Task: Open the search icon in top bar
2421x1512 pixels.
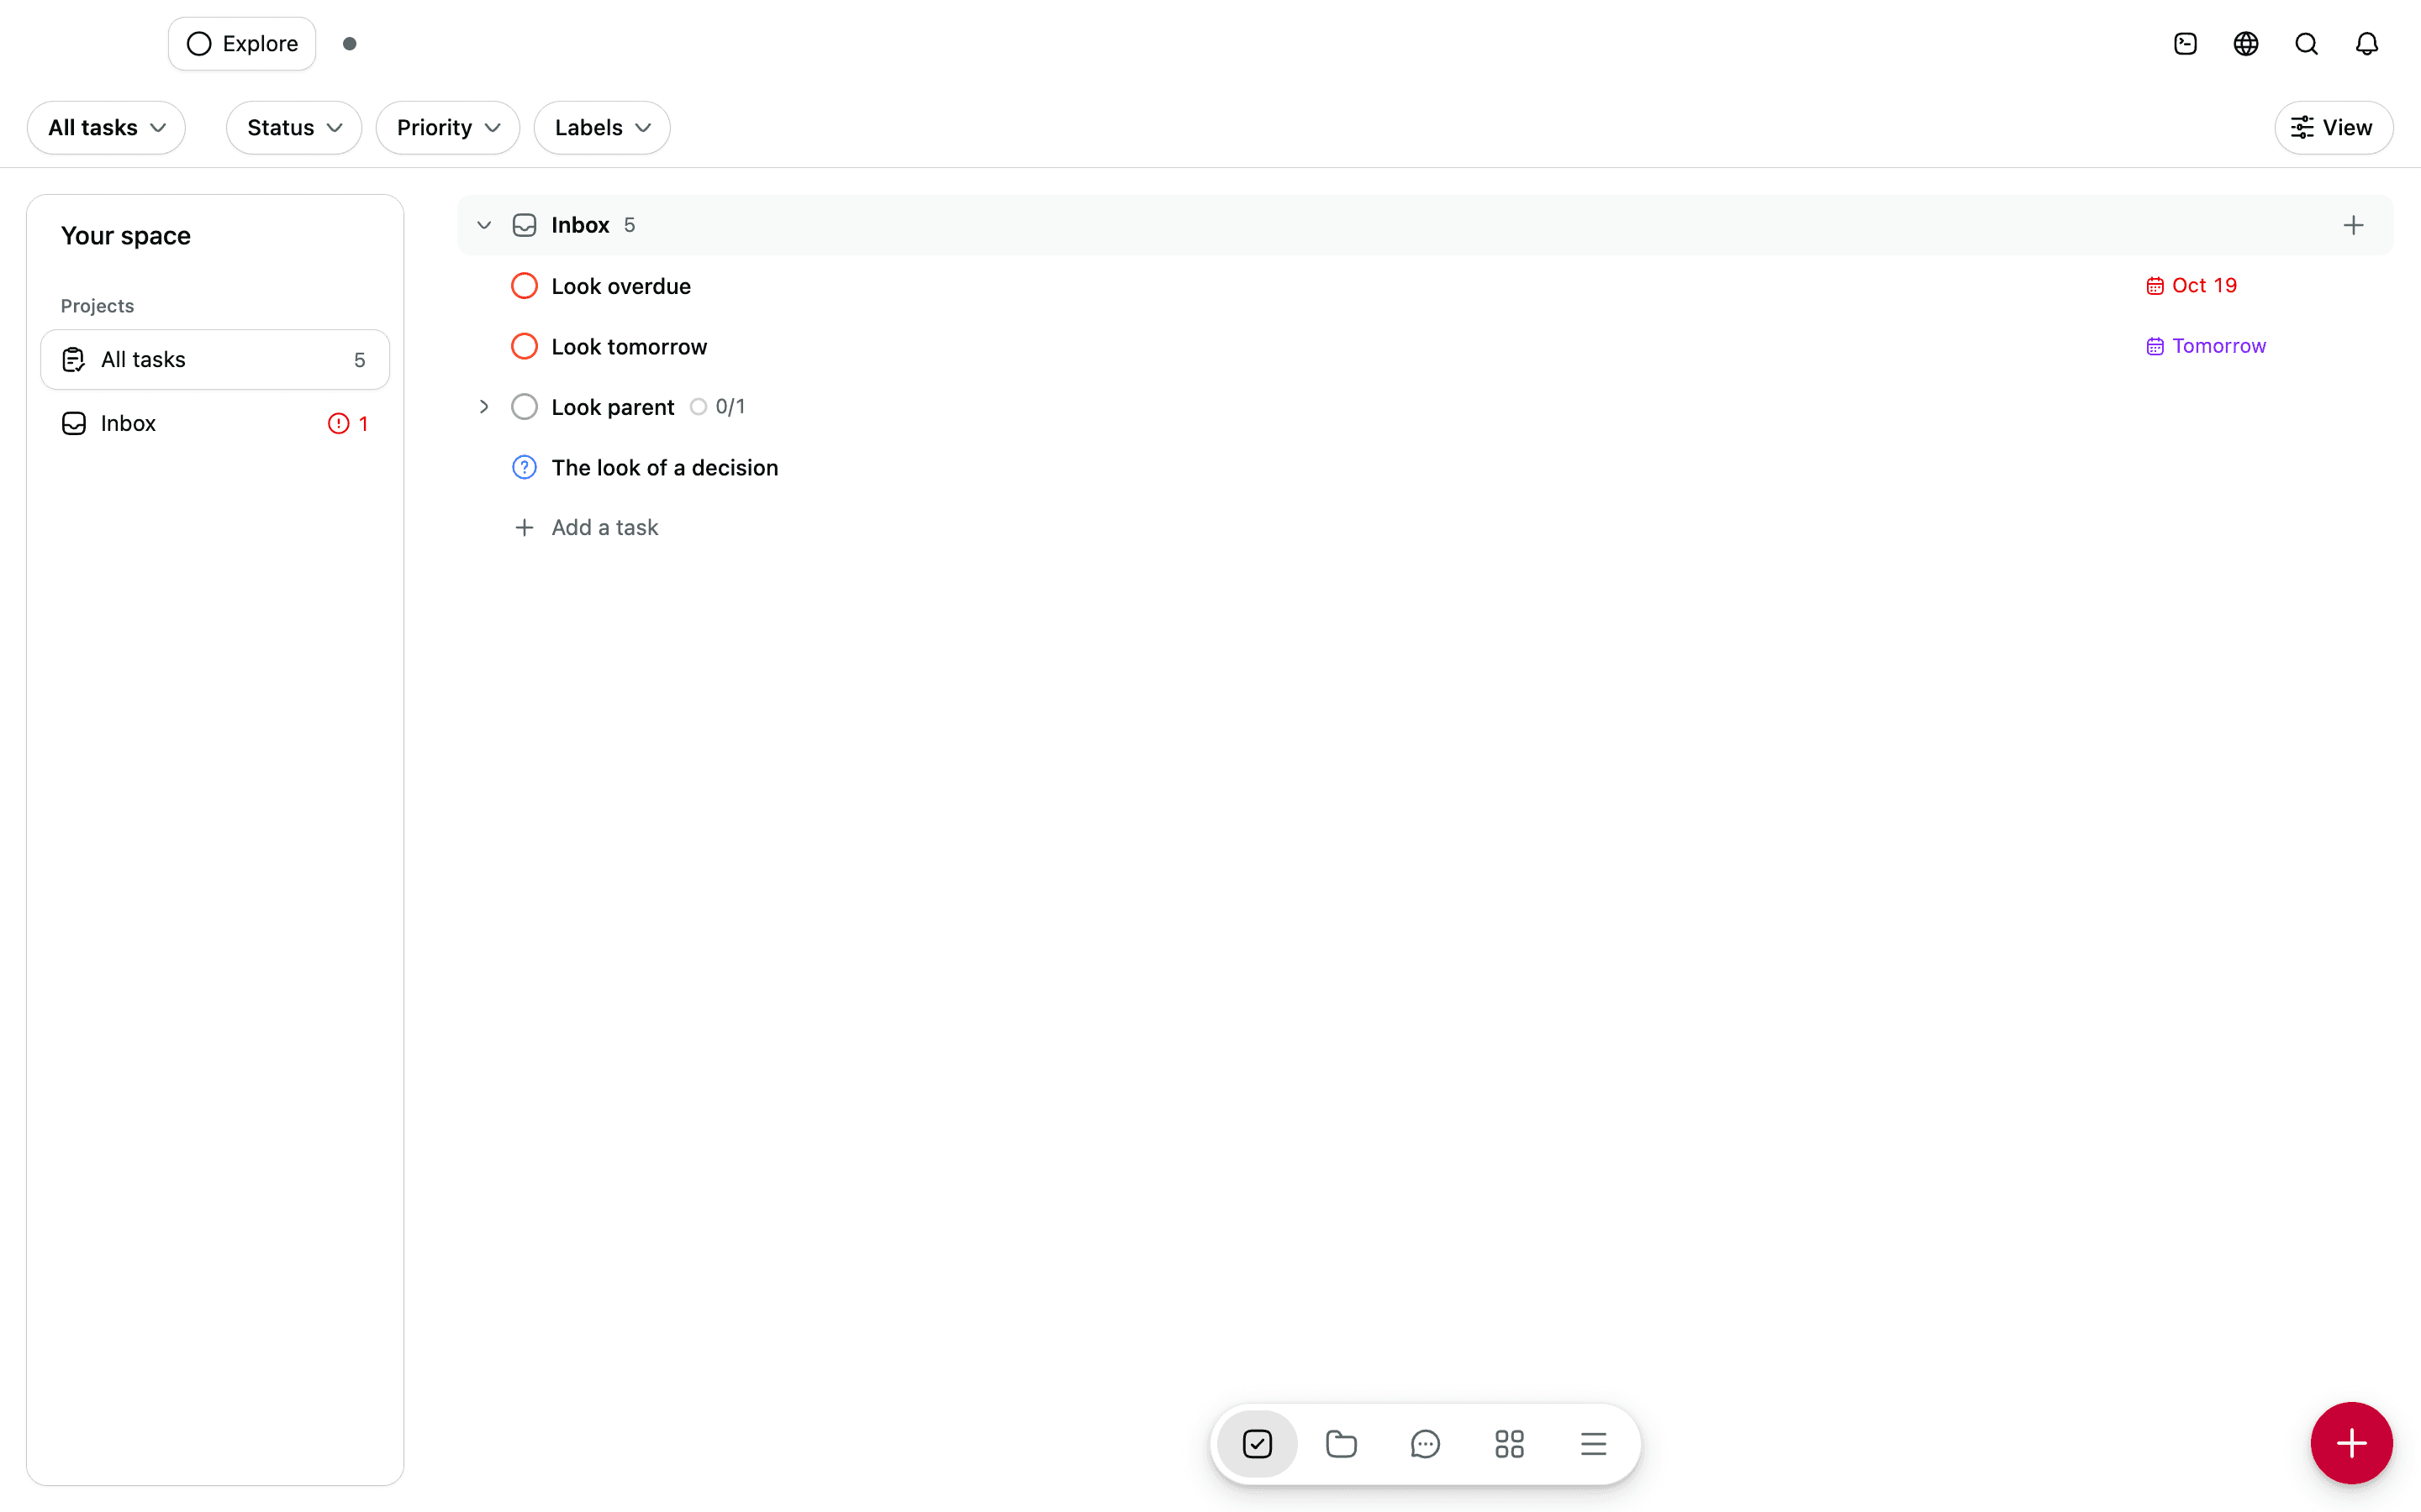Action: 2306,44
